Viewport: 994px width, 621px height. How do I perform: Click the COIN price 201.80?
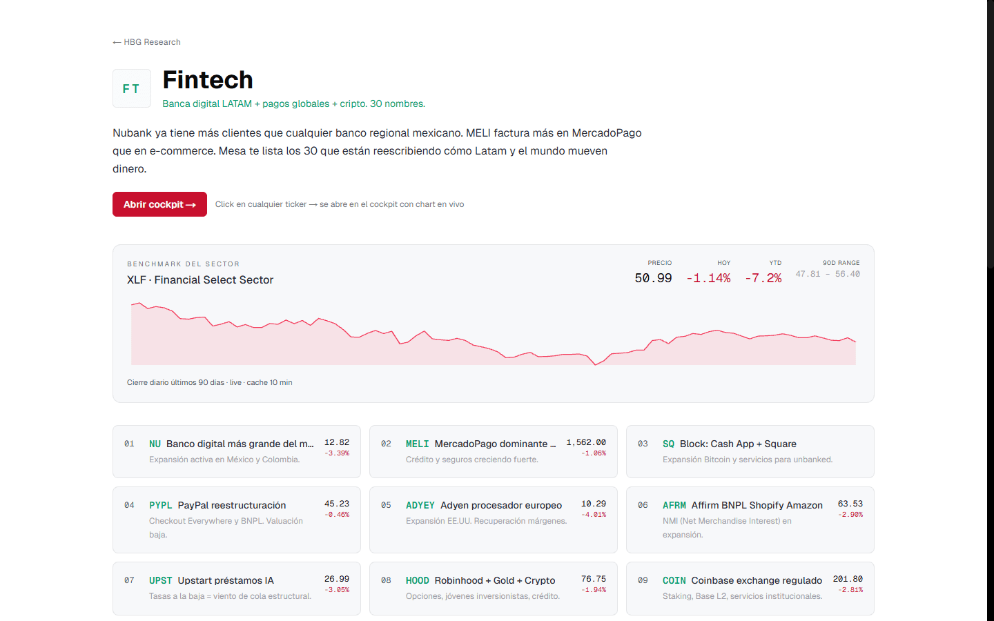[x=848, y=579]
